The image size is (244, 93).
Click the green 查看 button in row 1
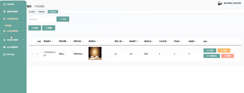pos(210,50)
